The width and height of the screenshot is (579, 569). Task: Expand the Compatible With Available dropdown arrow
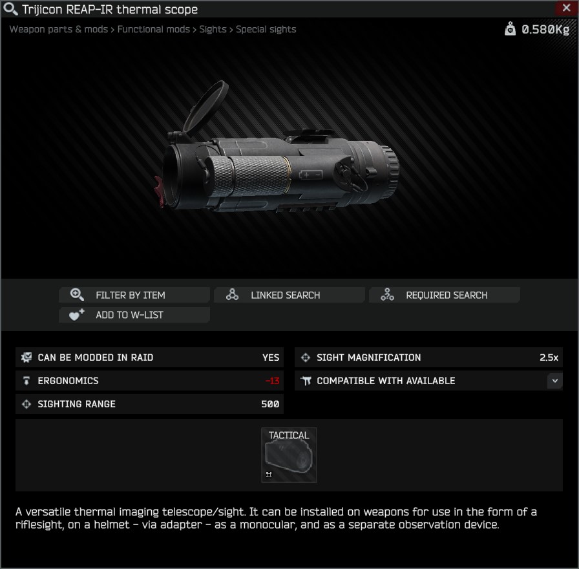pyautogui.click(x=554, y=381)
